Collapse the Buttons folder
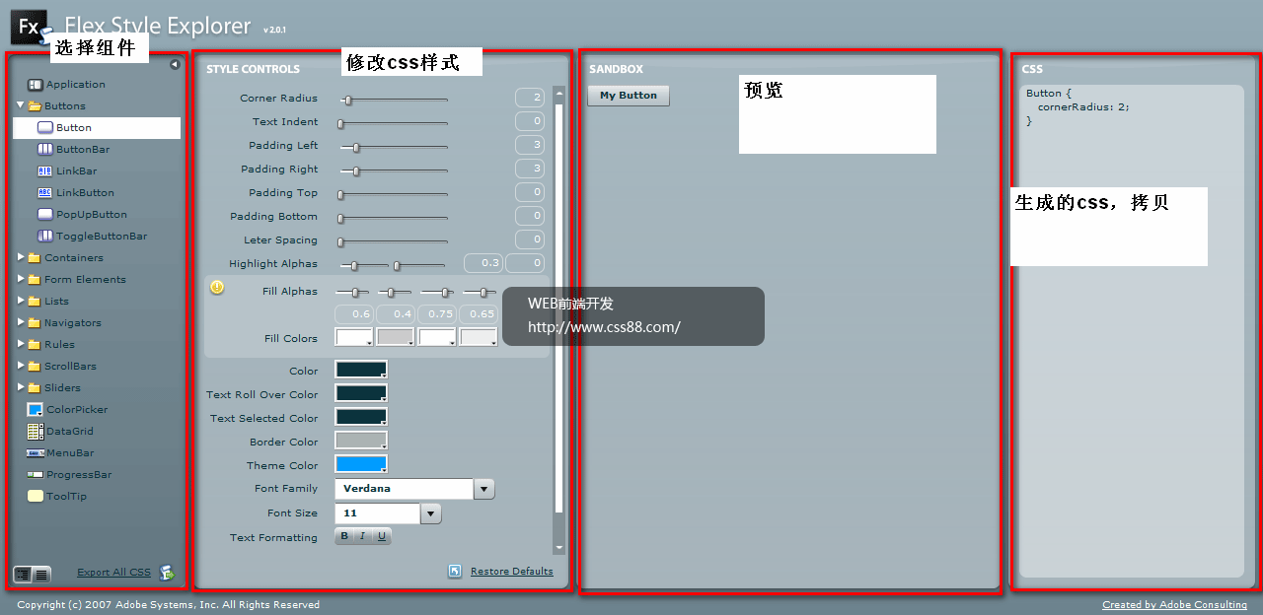The width and height of the screenshot is (1263, 615). (x=21, y=104)
